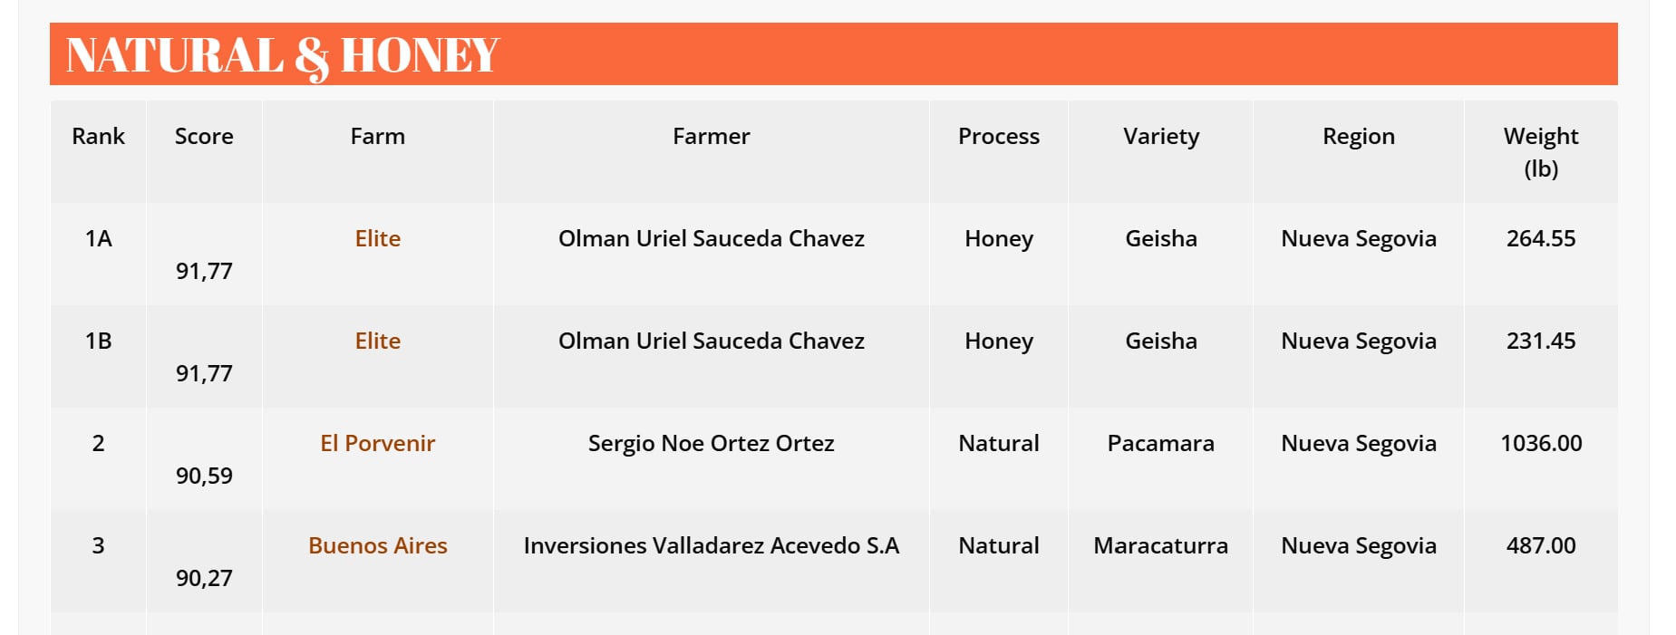Click the farmer name Sergio Noe Ortez Ortez

pos(711,443)
